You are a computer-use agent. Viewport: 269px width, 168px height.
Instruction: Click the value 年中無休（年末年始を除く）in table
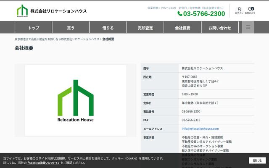[x=200, y=103]
